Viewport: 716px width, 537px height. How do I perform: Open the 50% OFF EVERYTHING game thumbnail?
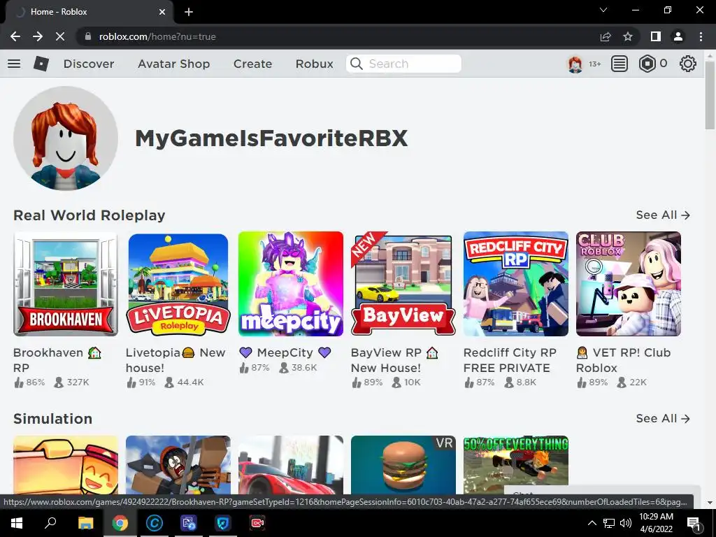click(x=516, y=461)
